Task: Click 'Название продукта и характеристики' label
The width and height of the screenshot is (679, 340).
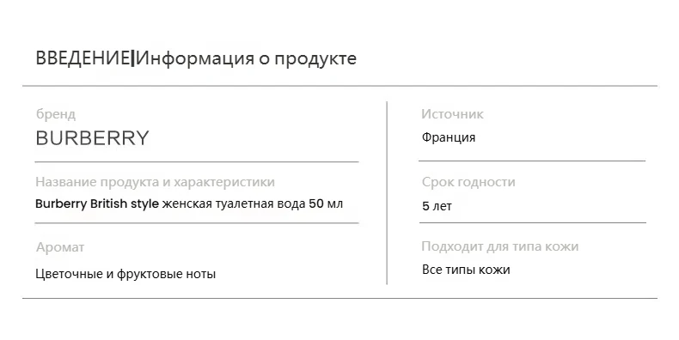Action: [x=155, y=182]
